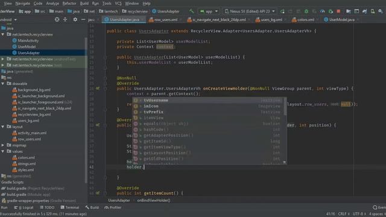Open the Nexus 5X device dropdown

point(250,11)
